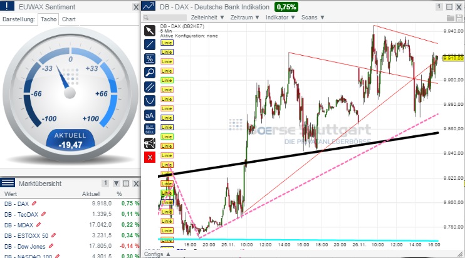Open the DB - MDAX row

click(x=70, y=225)
